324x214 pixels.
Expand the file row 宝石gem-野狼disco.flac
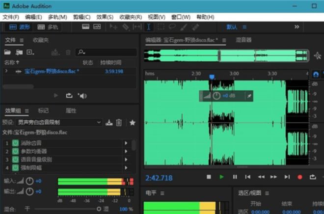click(6, 71)
